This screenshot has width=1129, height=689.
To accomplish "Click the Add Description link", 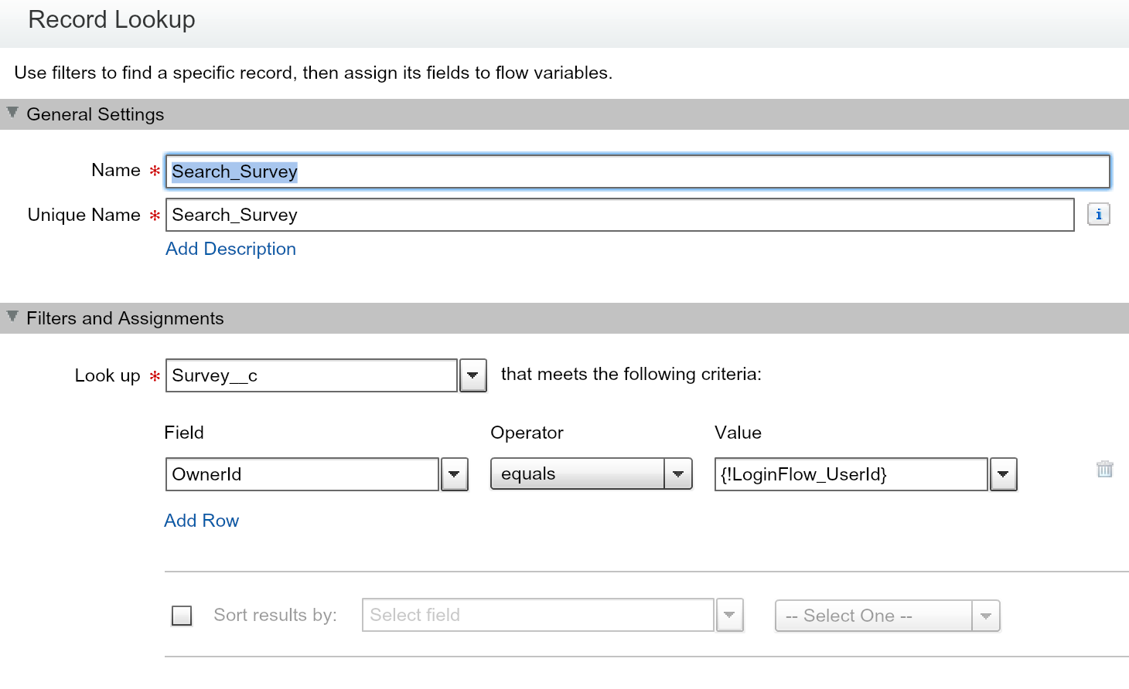I will [230, 249].
